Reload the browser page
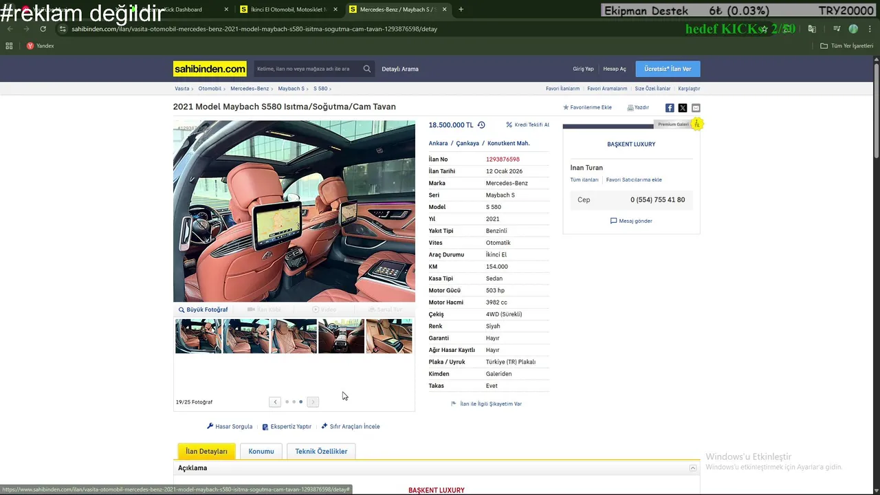 pyautogui.click(x=43, y=29)
